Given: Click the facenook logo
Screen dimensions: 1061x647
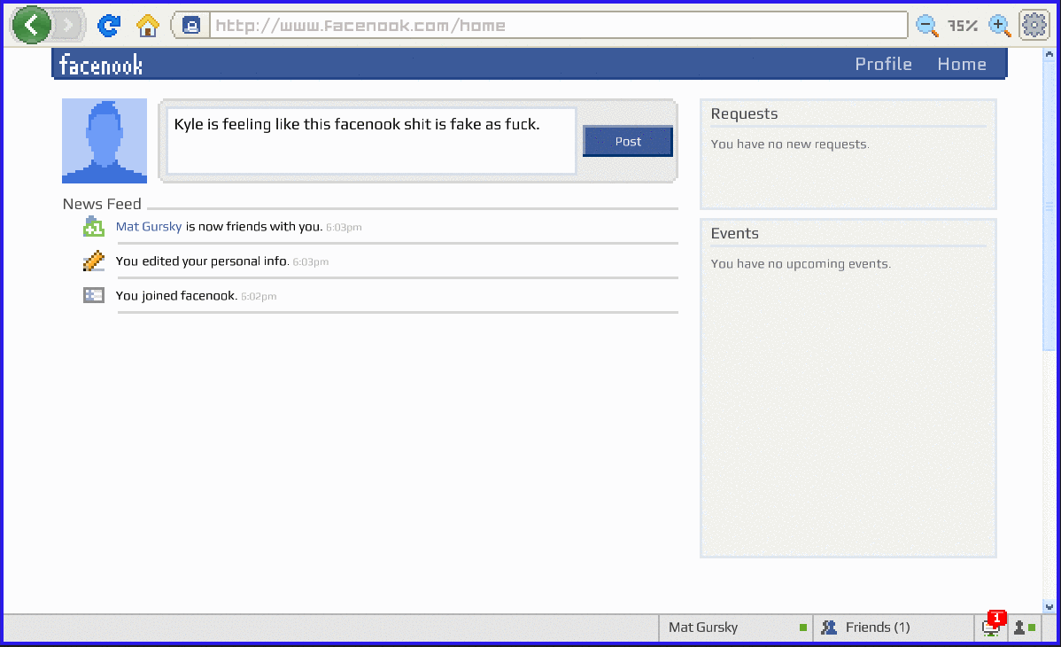Looking at the screenshot, I should (x=101, y=65).
